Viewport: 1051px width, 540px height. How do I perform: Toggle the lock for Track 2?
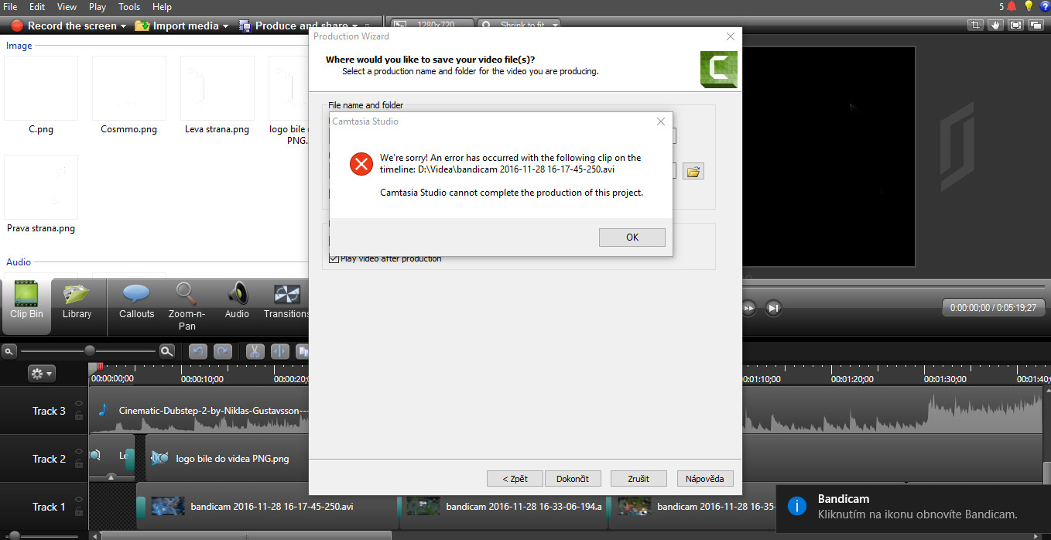[79, 463]
